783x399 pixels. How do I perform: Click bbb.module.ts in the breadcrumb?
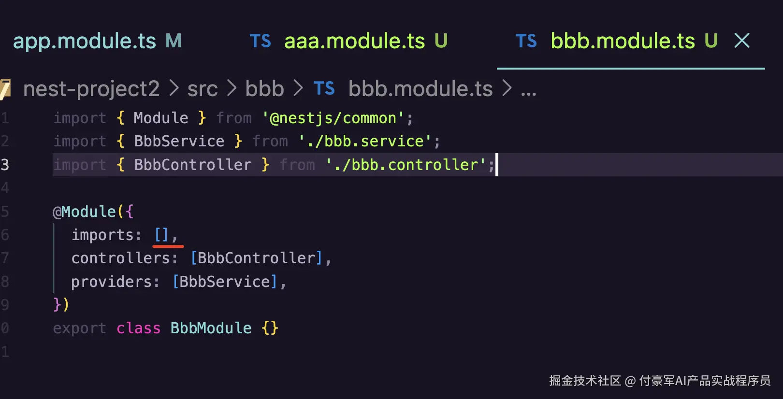(x=420, y=89)
